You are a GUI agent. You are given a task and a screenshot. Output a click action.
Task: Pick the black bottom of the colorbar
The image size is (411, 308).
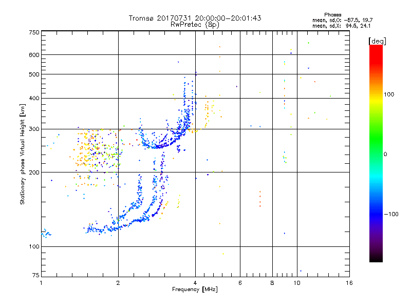pyautogui.click(x=376, y=259)
